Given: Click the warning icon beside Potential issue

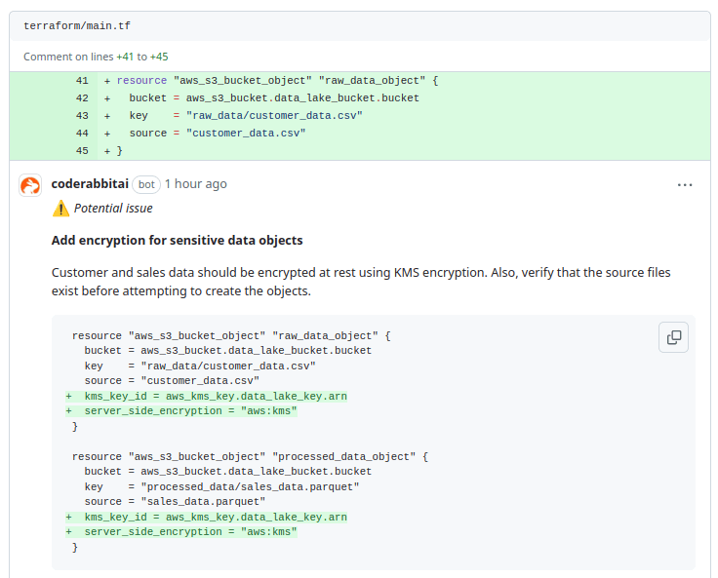Looking at the screenshot, I should point(60,209).
